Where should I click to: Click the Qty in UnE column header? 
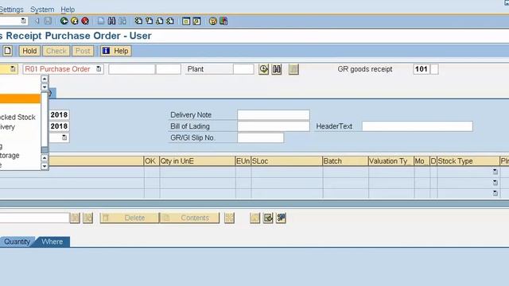[x=197, y=161]
